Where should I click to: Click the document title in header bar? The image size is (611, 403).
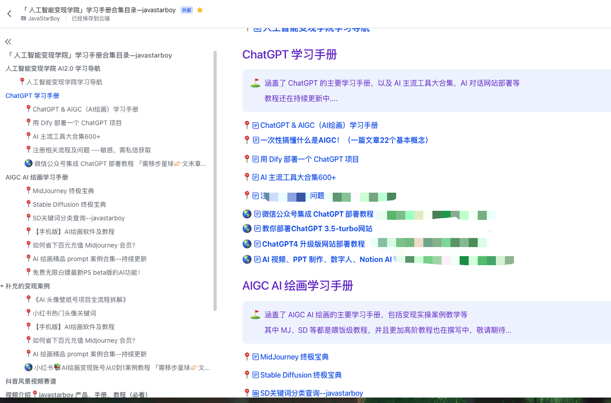[98, 10]
